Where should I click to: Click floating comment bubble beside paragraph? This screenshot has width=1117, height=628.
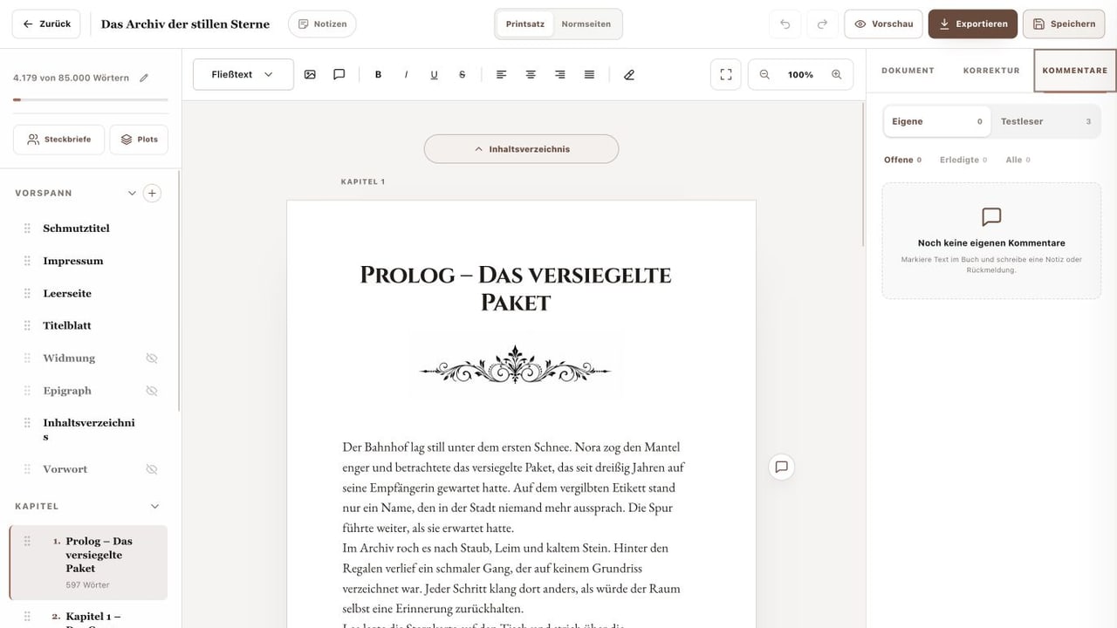[x=781, y=467]
